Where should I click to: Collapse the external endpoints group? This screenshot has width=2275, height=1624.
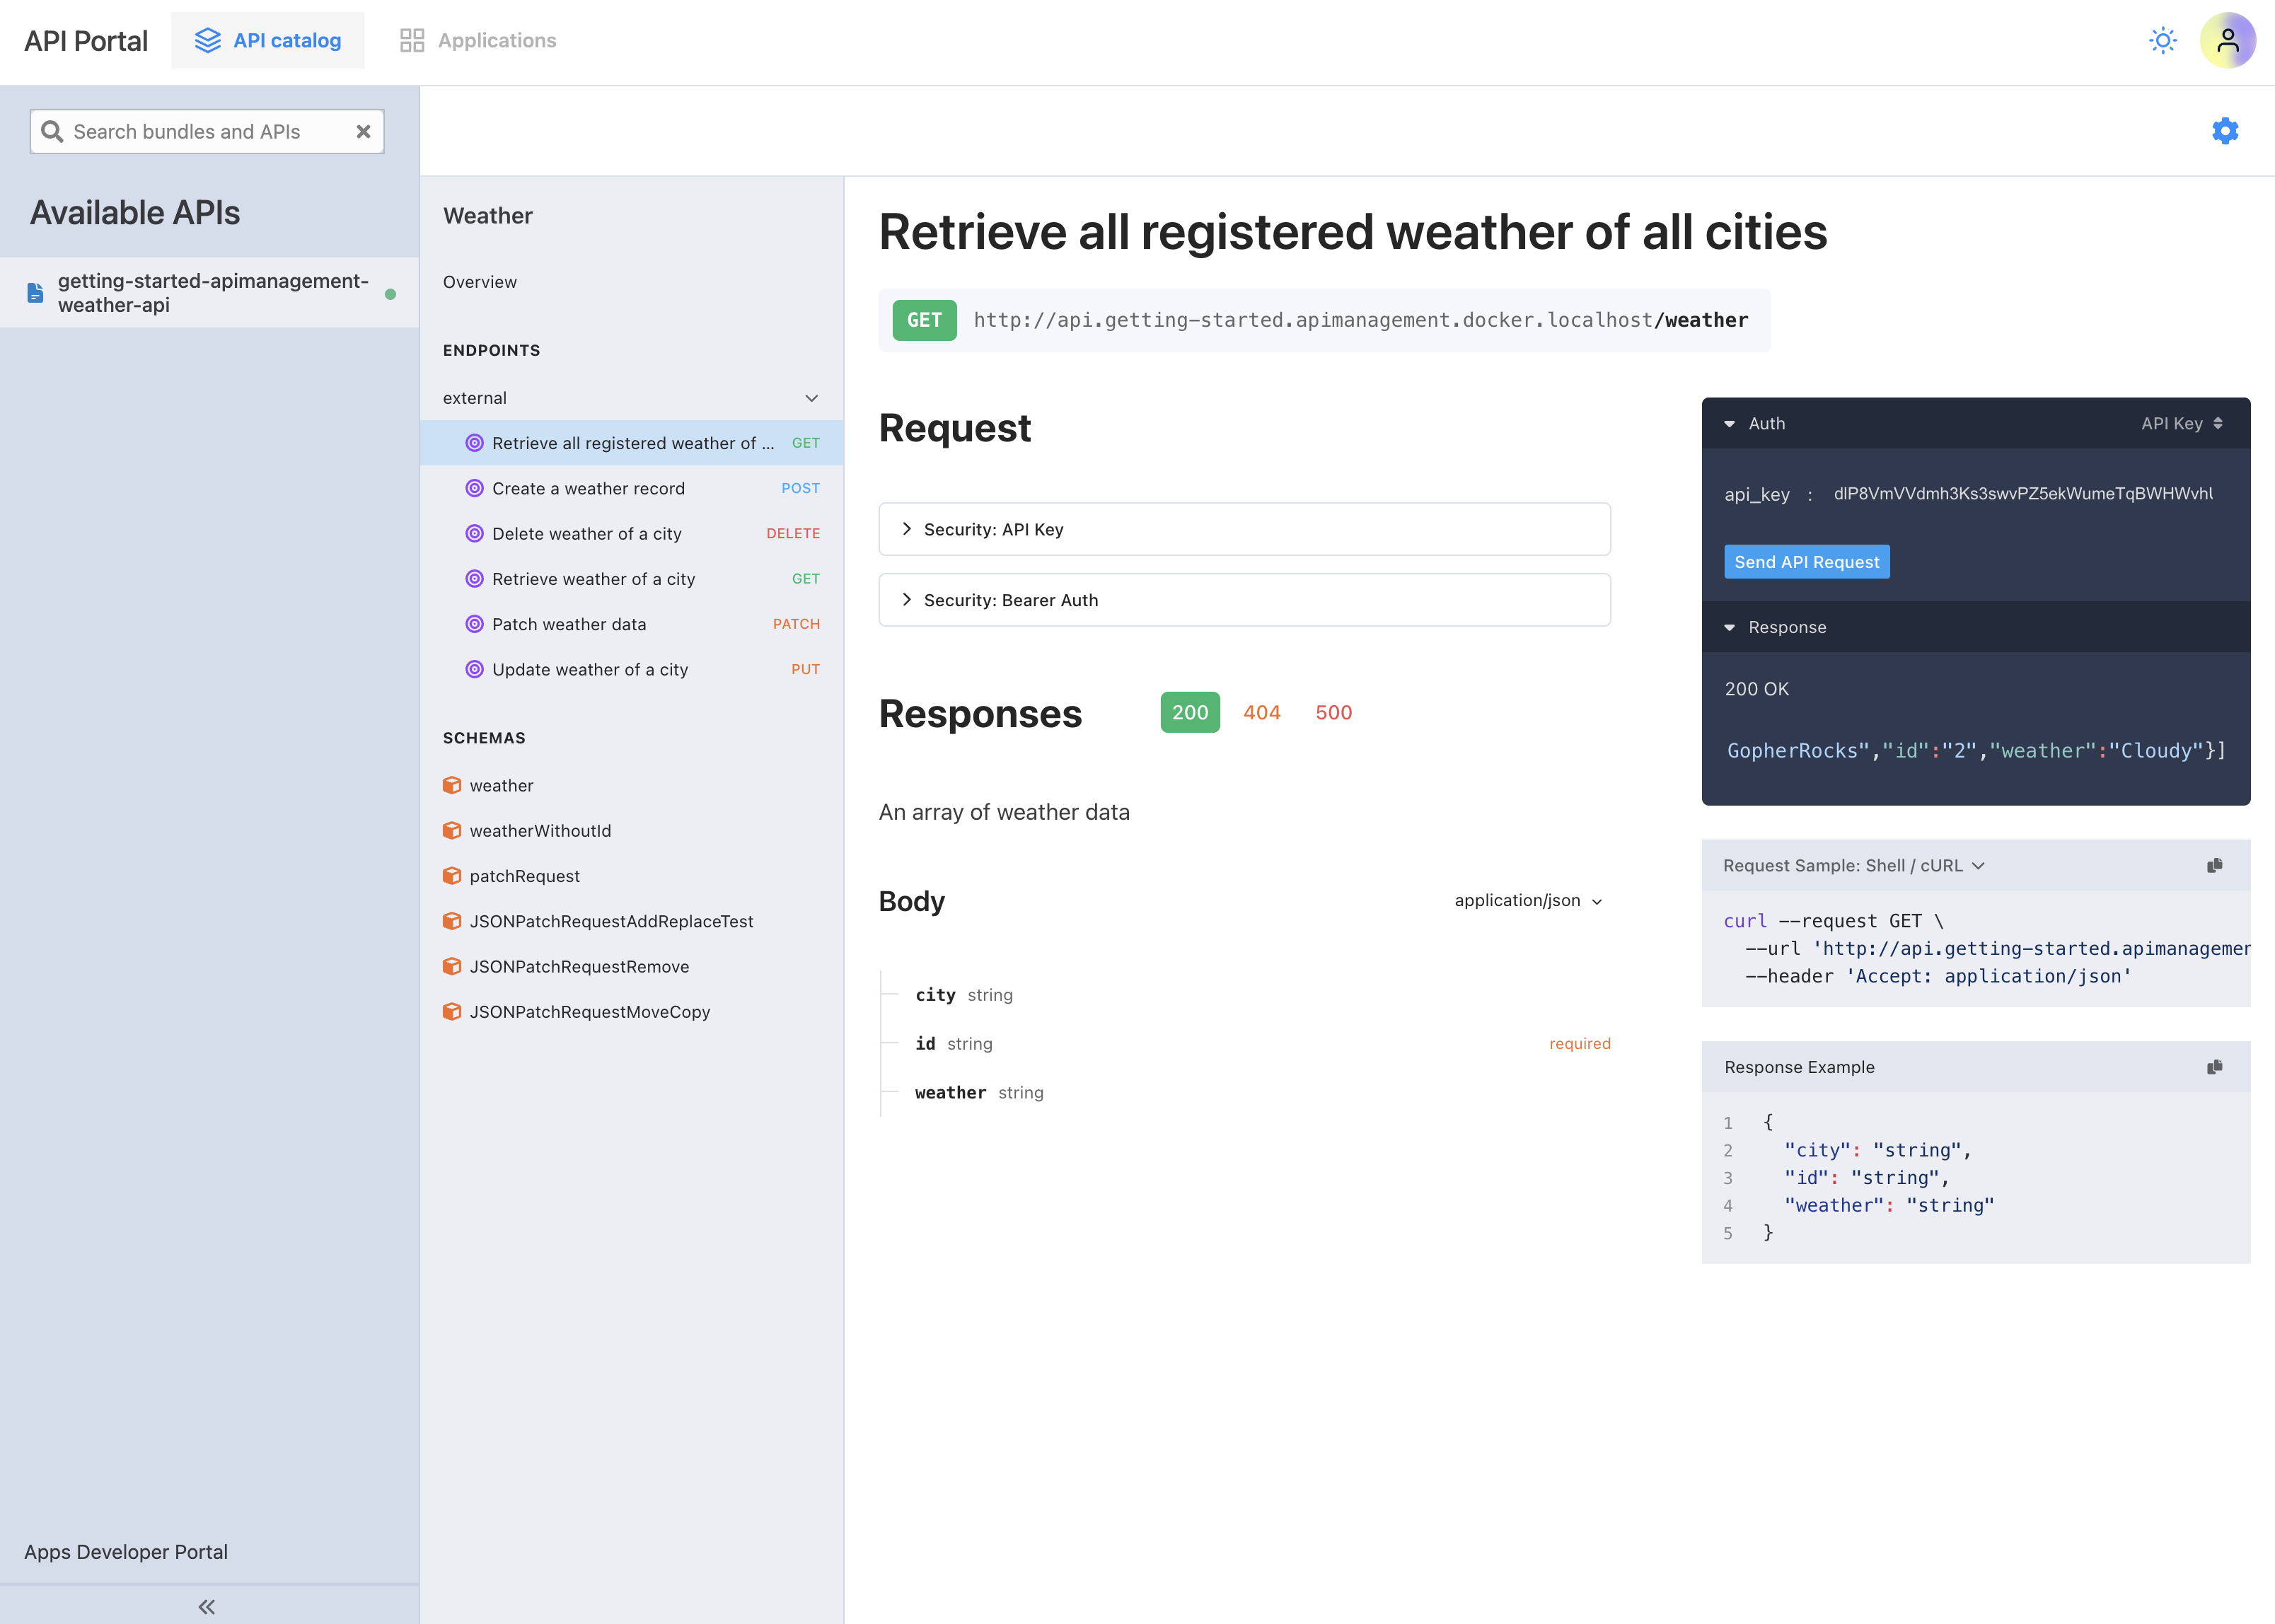point(811,398)
